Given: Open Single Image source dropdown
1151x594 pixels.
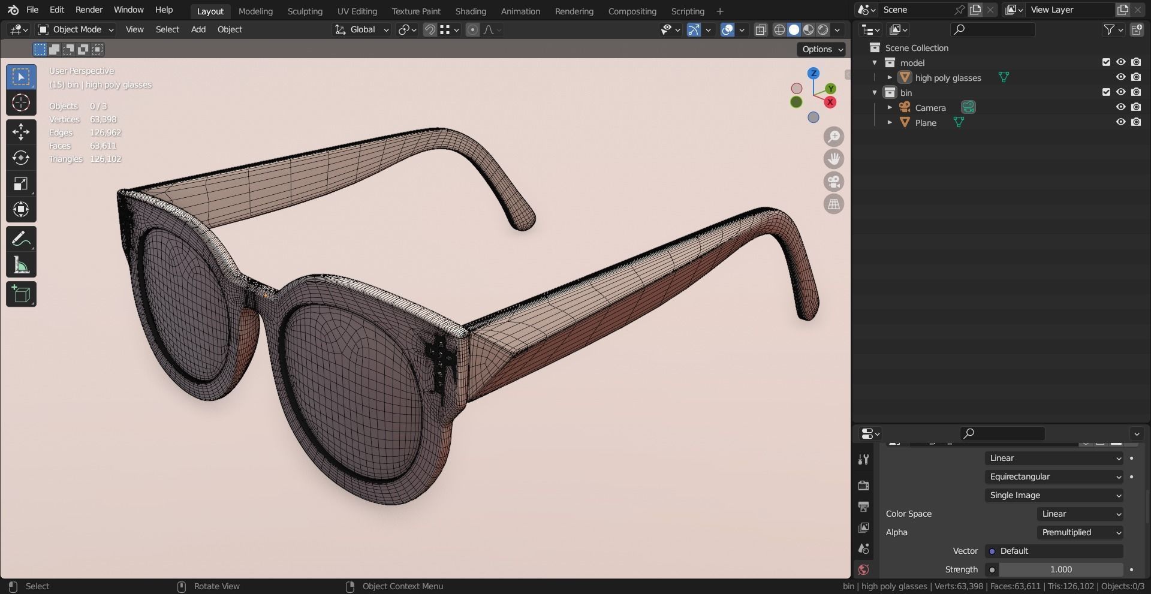Looking at the screenshot, I should 1054,495.
